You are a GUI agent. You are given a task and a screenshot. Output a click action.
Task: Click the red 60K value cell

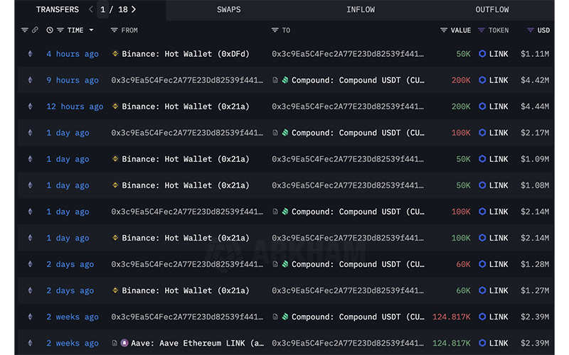463,264
